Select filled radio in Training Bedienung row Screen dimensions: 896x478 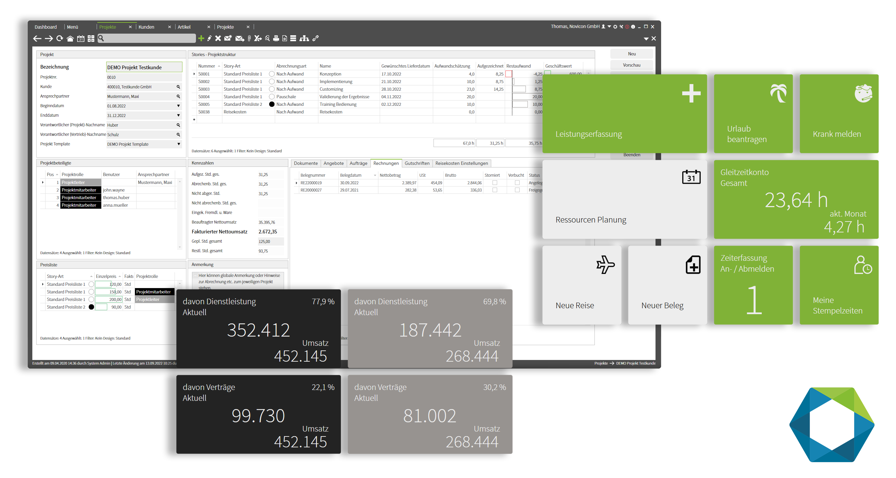[272, 104]
